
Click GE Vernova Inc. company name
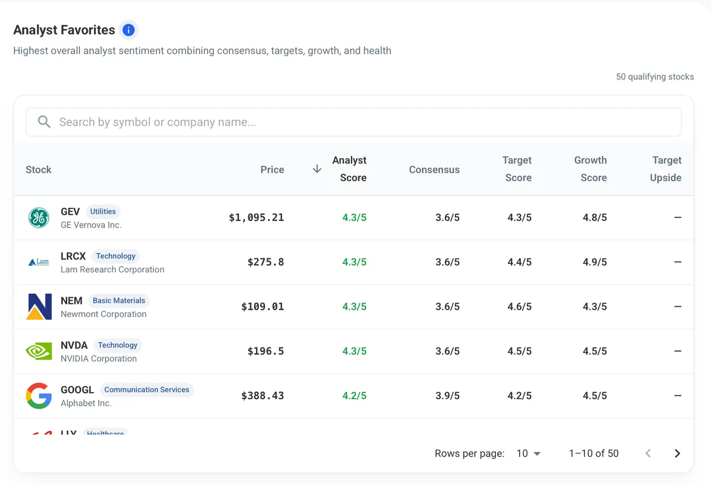point(91,225)
